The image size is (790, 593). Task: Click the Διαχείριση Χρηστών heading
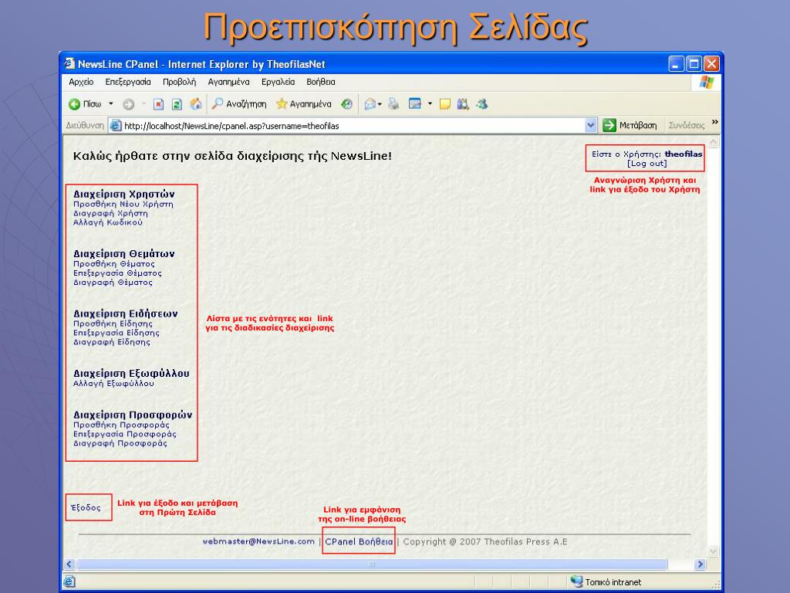[x=124, y=194]
